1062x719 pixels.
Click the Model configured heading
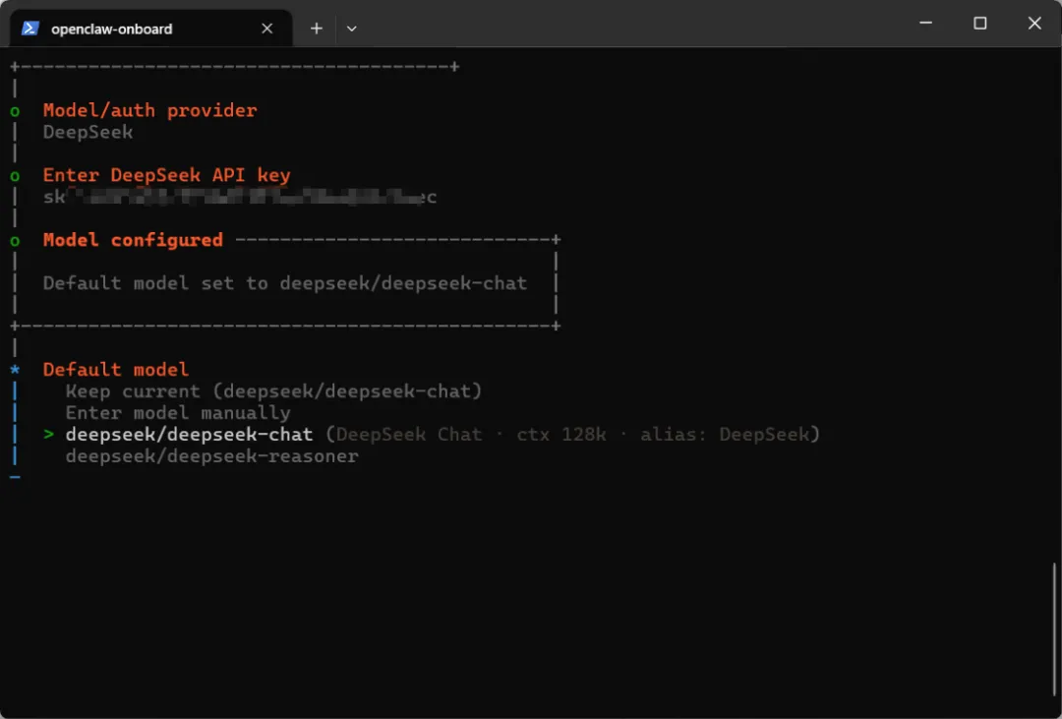133,240
